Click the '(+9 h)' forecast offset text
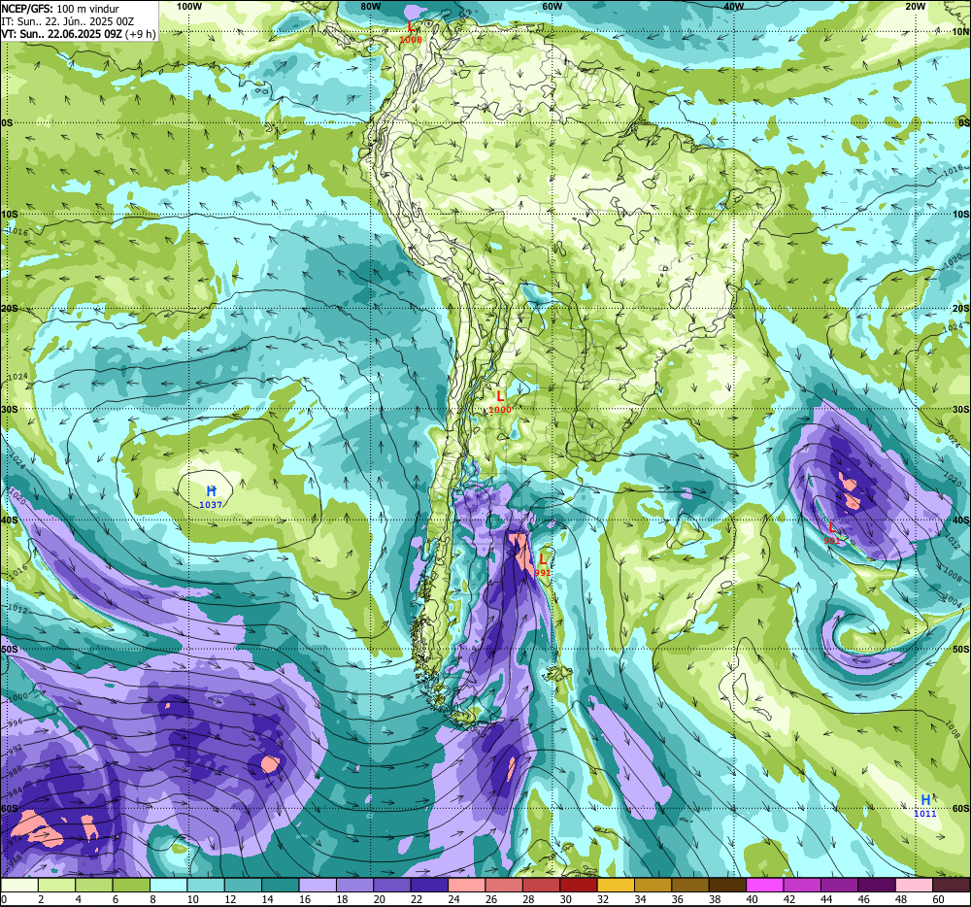971x907 pixels. tap(141, 33)
